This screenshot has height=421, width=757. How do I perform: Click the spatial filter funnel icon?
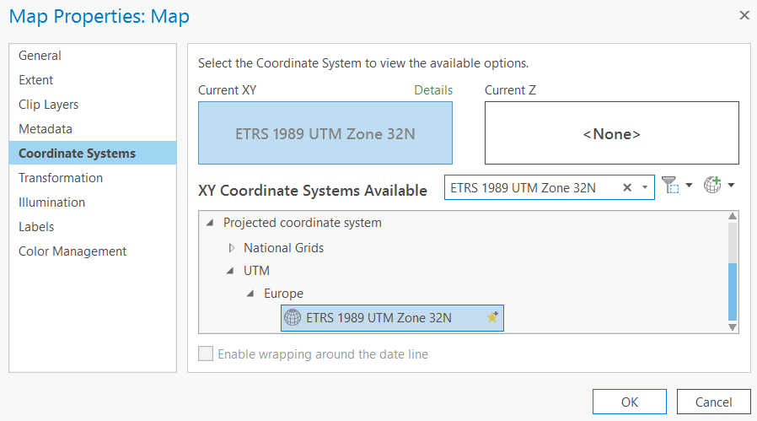669,186
